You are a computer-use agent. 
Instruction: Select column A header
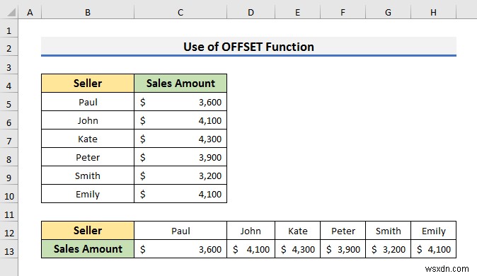pos(30,13)
